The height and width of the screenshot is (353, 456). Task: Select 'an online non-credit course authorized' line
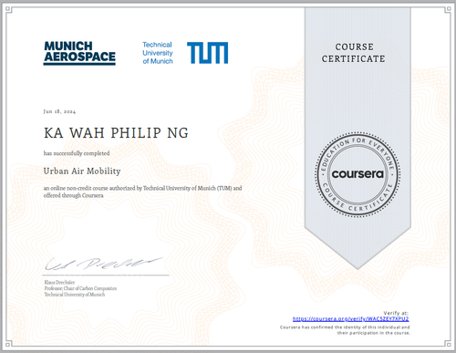(142, 188)
